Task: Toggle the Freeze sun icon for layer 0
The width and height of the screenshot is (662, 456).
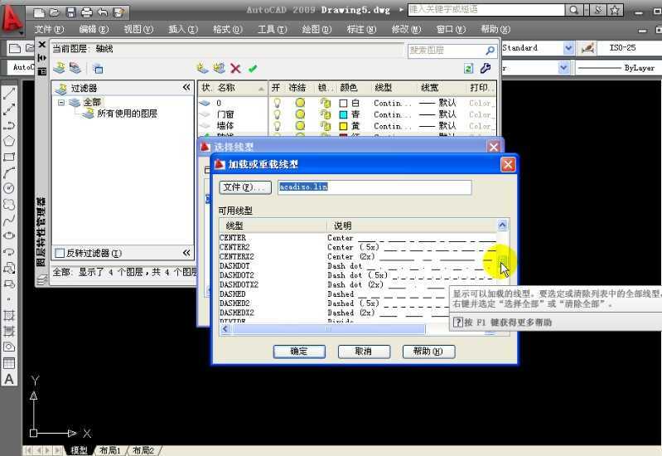Action: (x=300, y=103)
